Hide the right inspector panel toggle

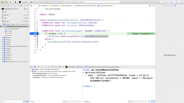click(181, 2)
